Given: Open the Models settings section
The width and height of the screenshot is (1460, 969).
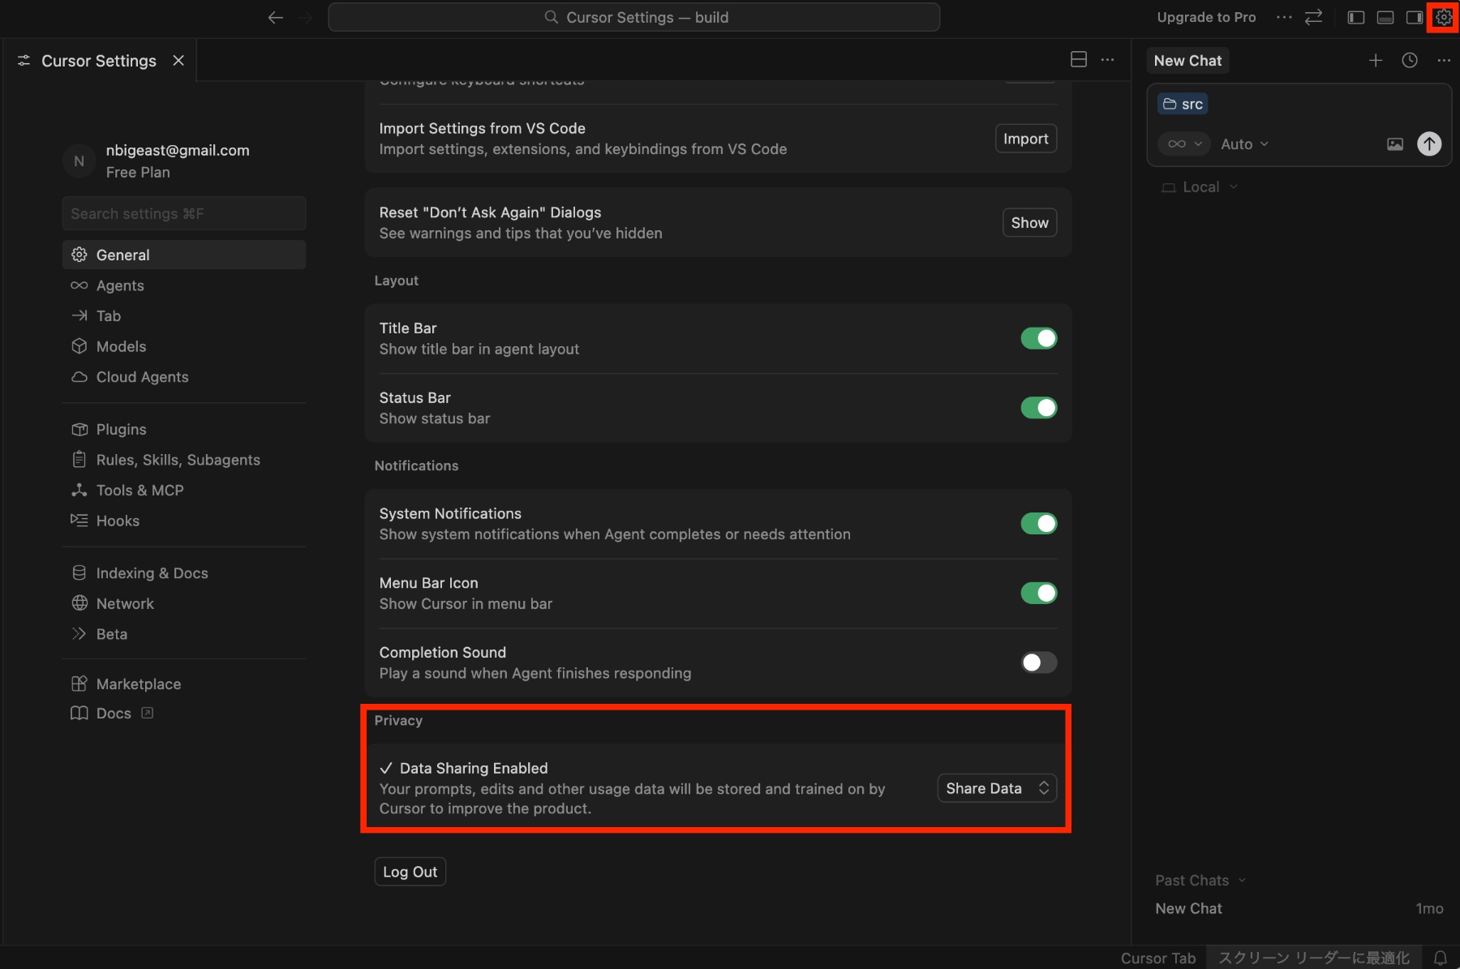Looking at the screenshot, I should tap(121, 346).
